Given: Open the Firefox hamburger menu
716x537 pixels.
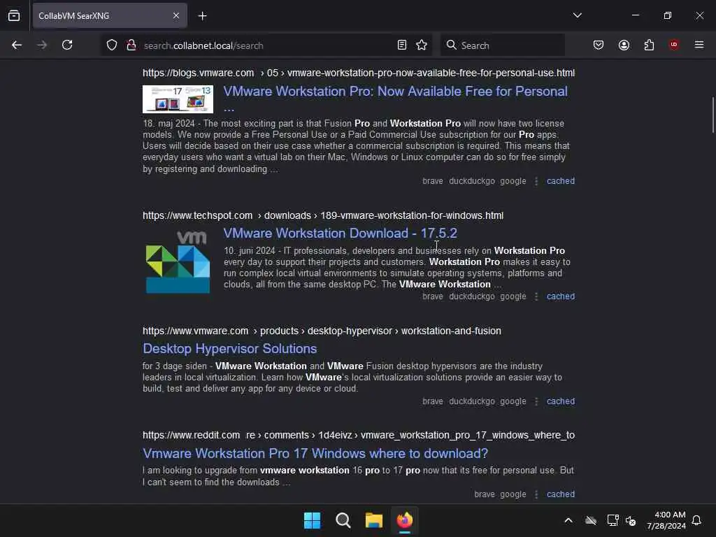Looking at the screenshot, I should coord(699,45).
